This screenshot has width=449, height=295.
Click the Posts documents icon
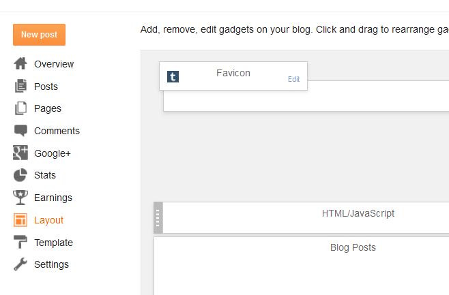(x=20, y=87)
